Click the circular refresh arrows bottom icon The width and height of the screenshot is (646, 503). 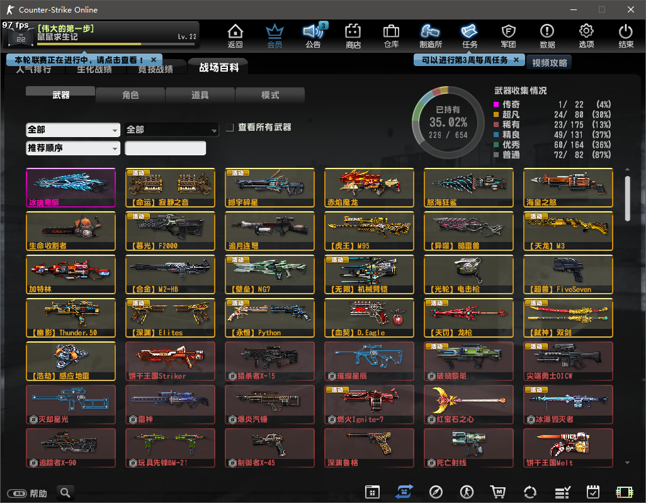click(530, 492)
